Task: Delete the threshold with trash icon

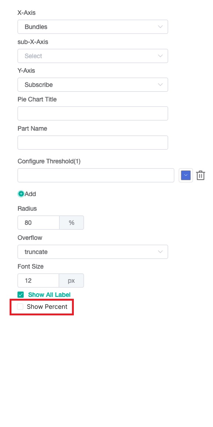Action: [200, 175]
